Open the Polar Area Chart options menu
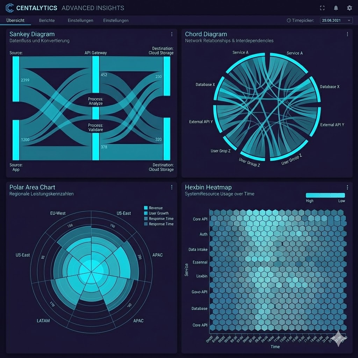Image resolution: width=358 pixels, height=358 pixels. coord(172,187)
